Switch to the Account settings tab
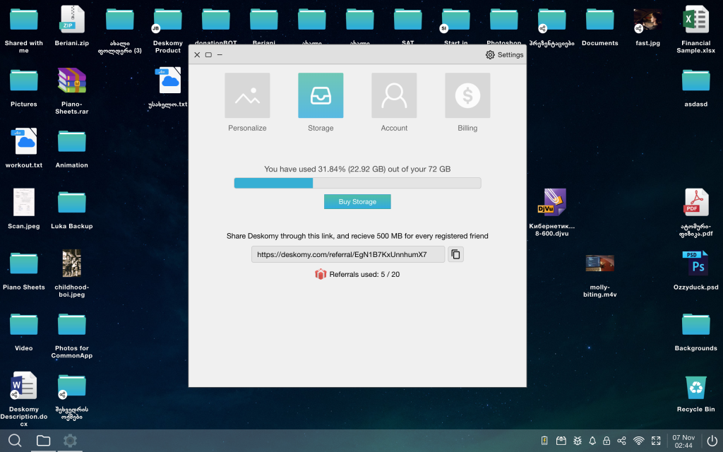The width and height of the screenshot is (723, 452). click(394, 95)
